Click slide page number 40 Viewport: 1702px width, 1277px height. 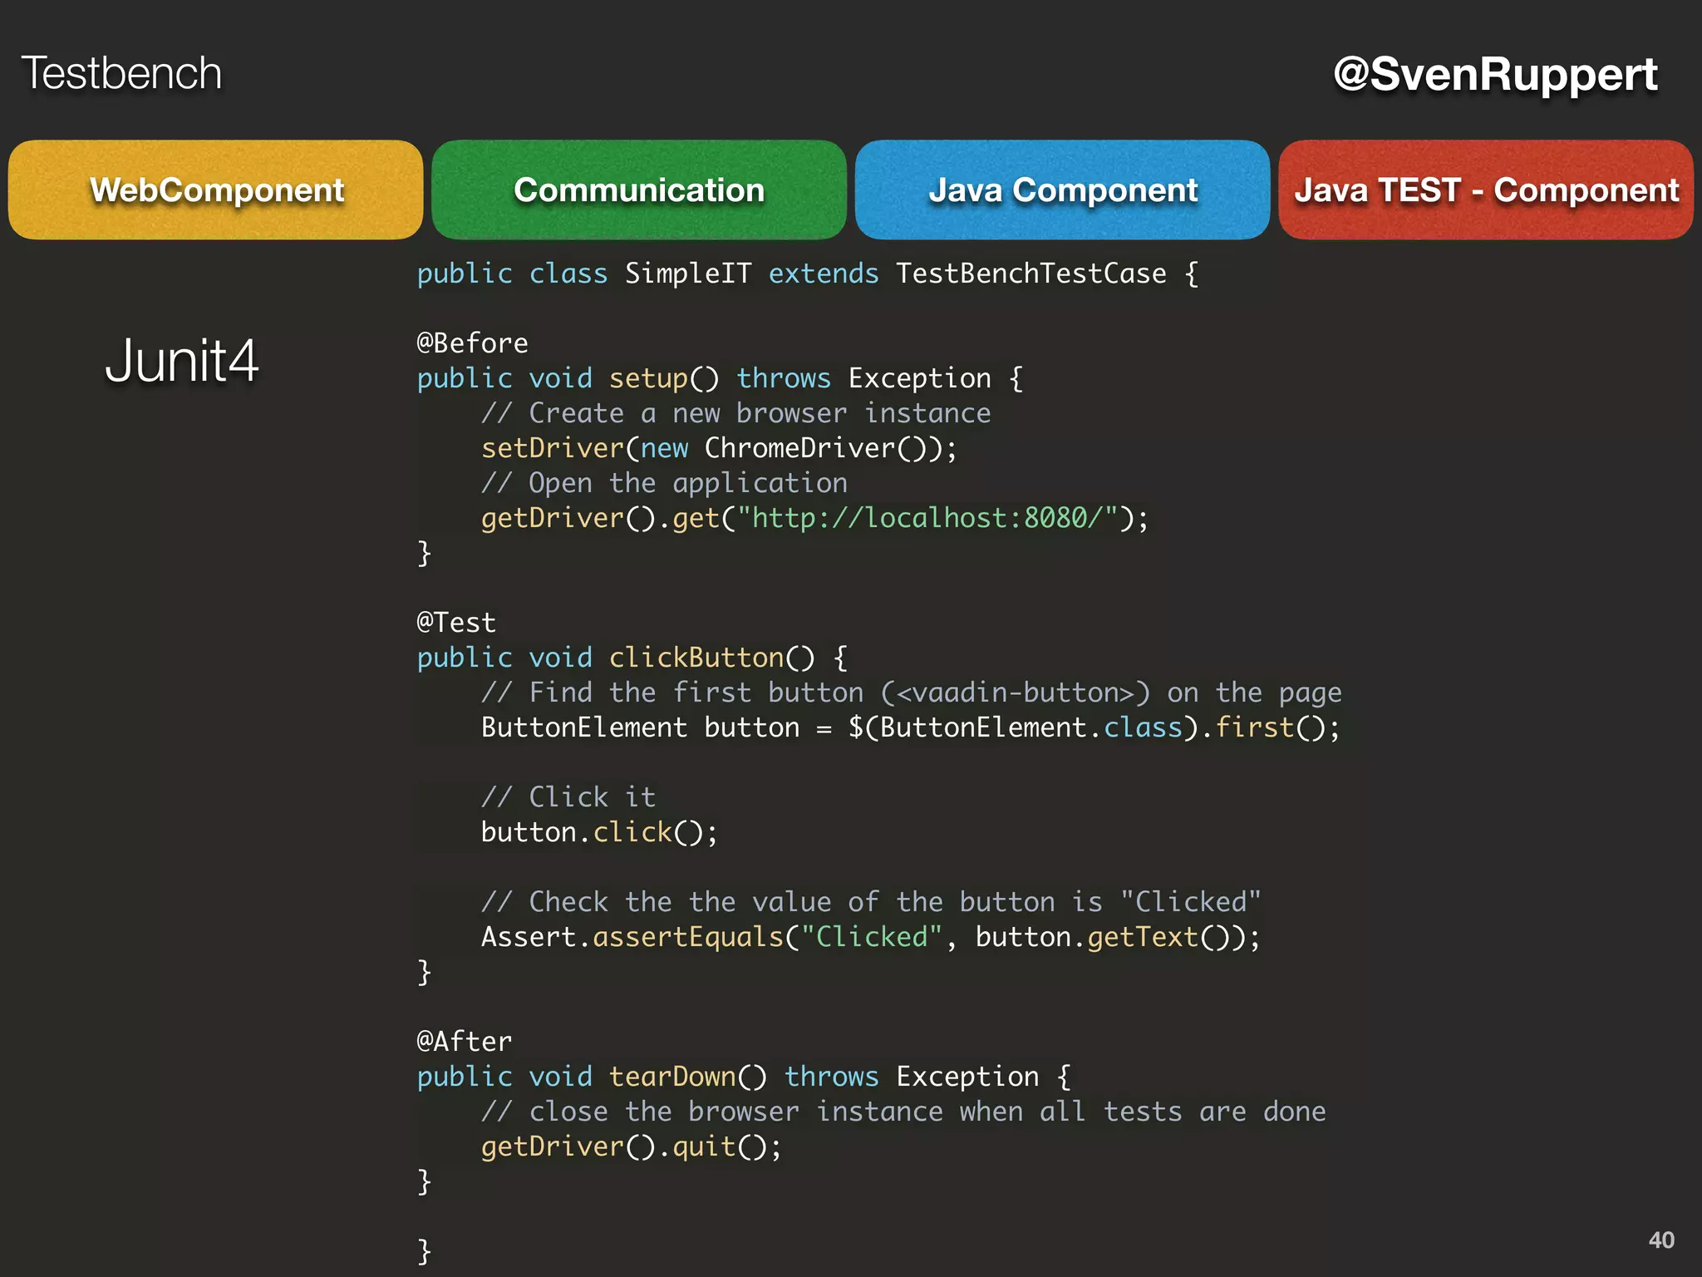[x=1660, y=1240]
